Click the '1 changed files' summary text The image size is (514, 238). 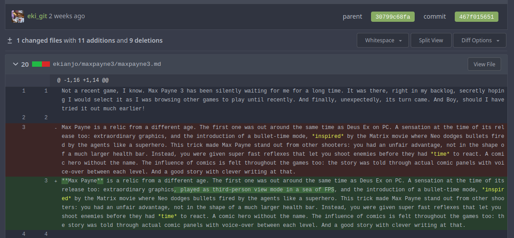[x=39, y=40]
